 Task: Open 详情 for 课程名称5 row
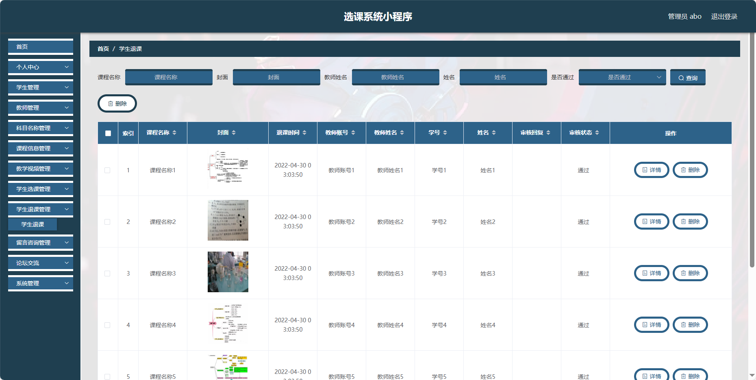coord(652,375)
